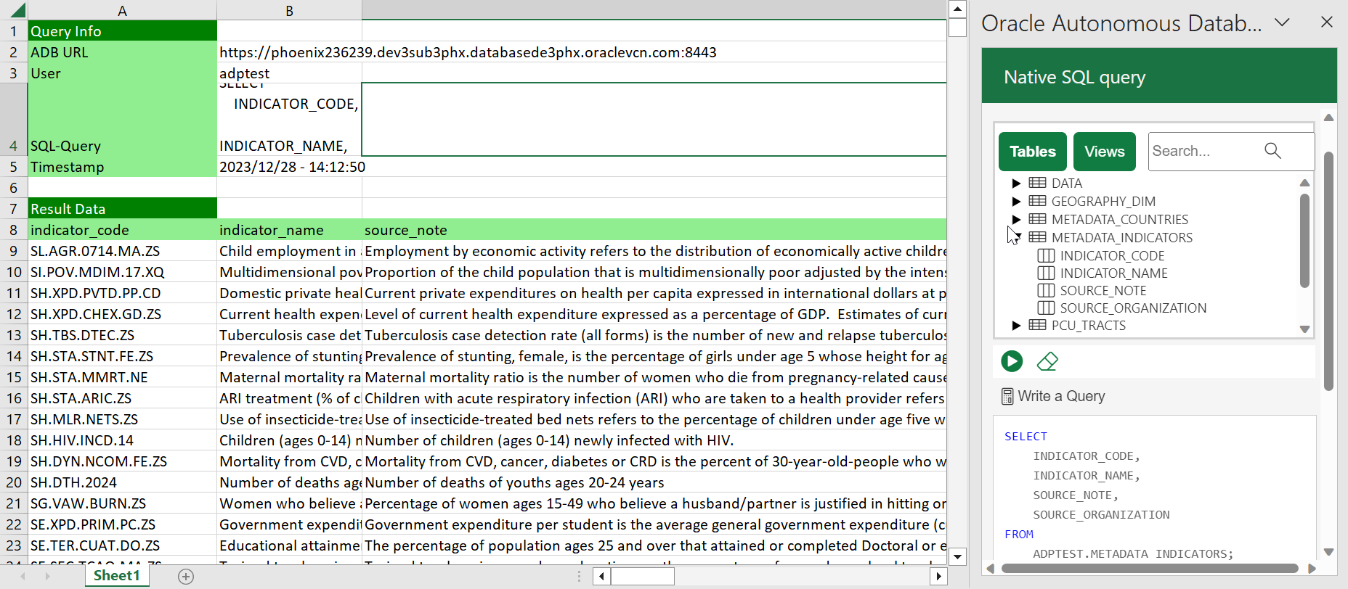The image size is (1348, 589).
Task: Select the ADB URL value cell
Action: (x=289, y=52)
